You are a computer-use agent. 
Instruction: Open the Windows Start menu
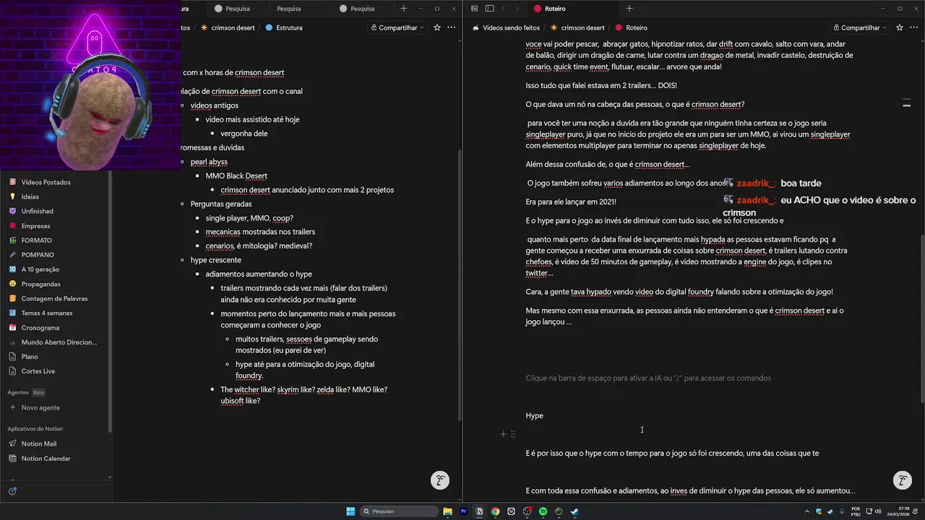350,511
